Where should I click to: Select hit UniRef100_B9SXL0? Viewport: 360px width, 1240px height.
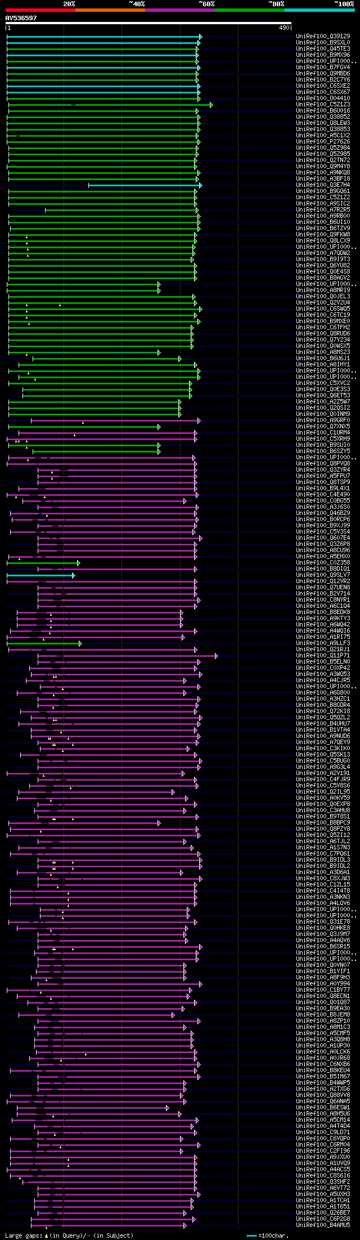[323, 43]
